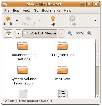
Task: Expand the toolbar overflow arrow at right
Action: point(95,21)
